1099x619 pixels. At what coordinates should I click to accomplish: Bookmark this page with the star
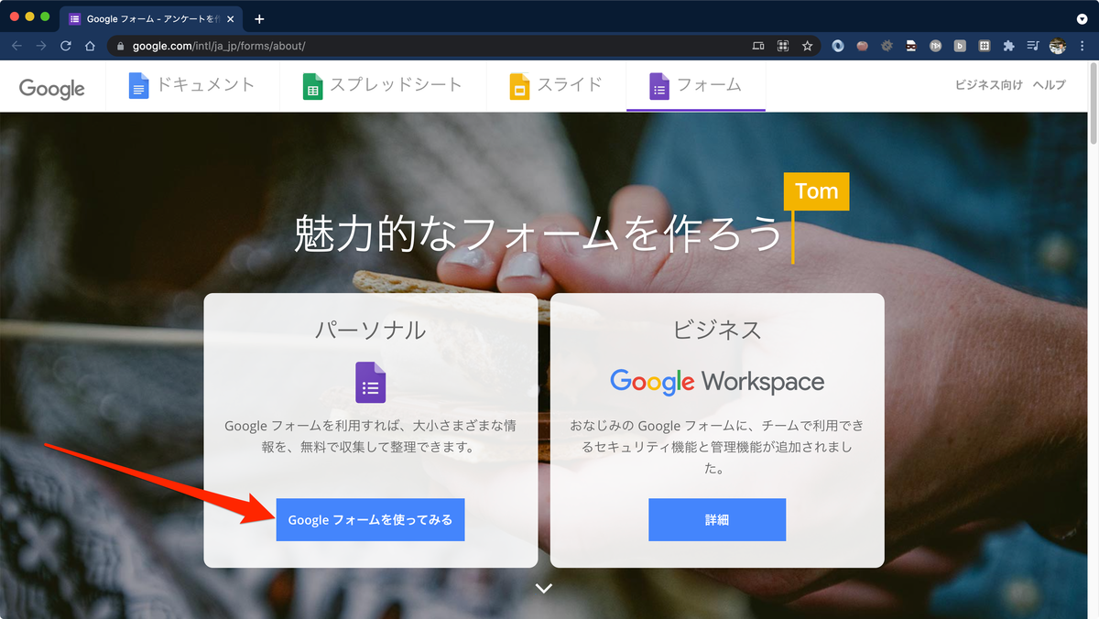808,45
